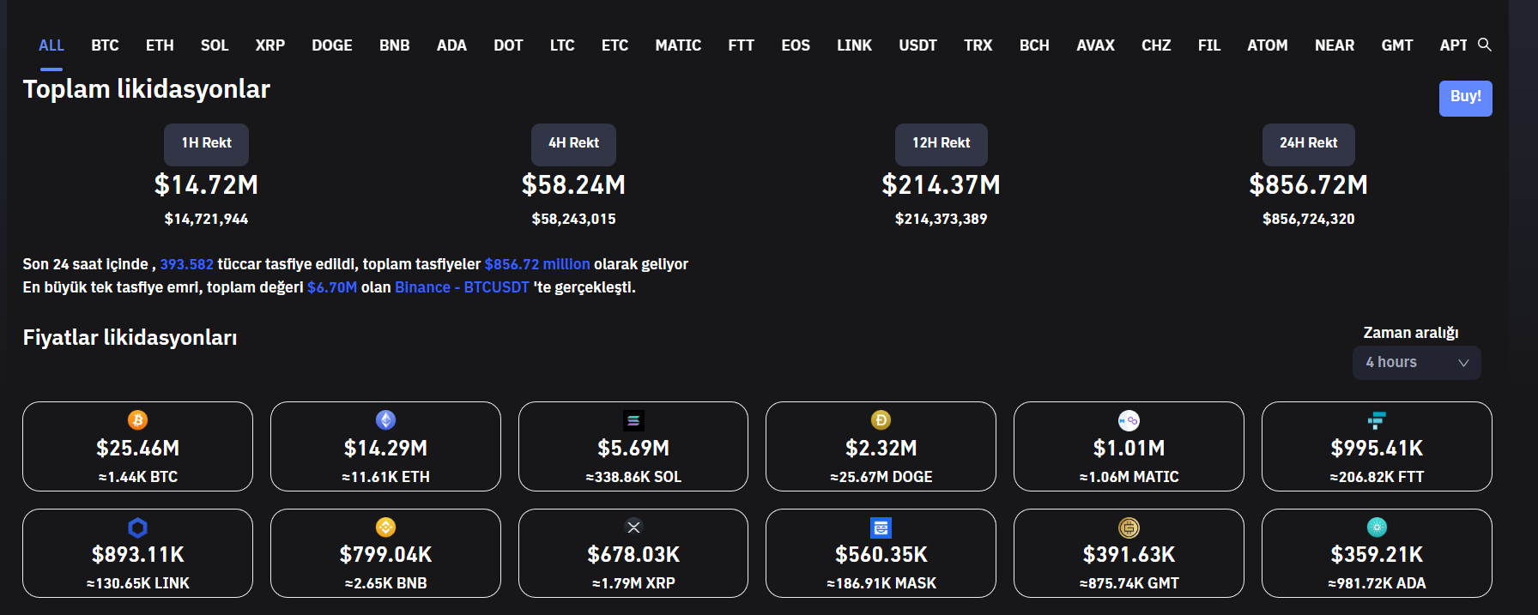Viewport: 1538px width, 615px height.
Task: Expand the time range chevron arrow
Action: pyautogui.click(x=1463, y=363)
